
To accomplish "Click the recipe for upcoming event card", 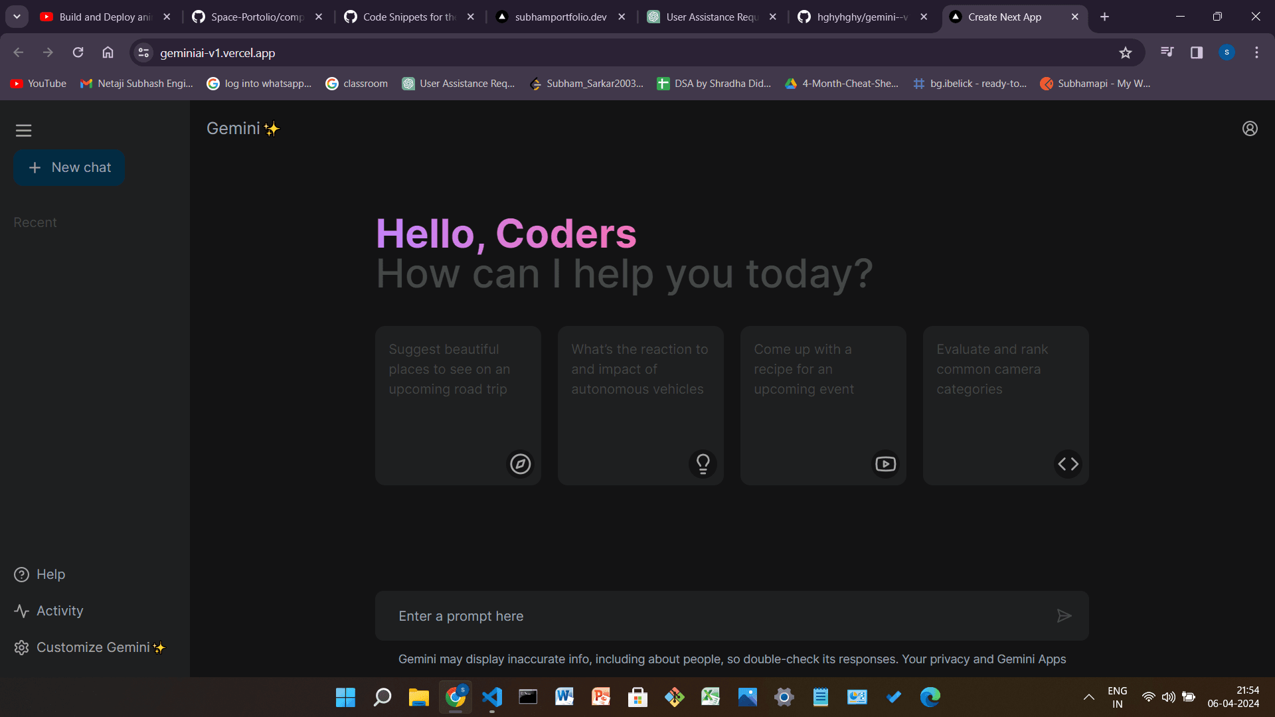I will [823, 406].
